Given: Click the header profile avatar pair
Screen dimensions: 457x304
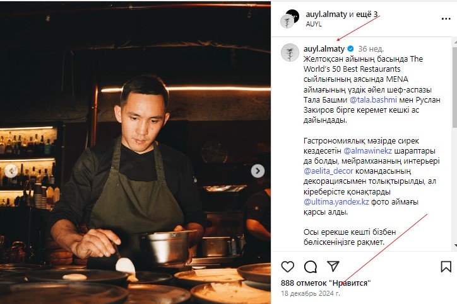Looking at the screenshot, I should click(290, 18).
